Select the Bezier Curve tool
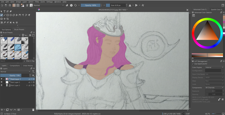The image size is (225, 115). [20, 15]
